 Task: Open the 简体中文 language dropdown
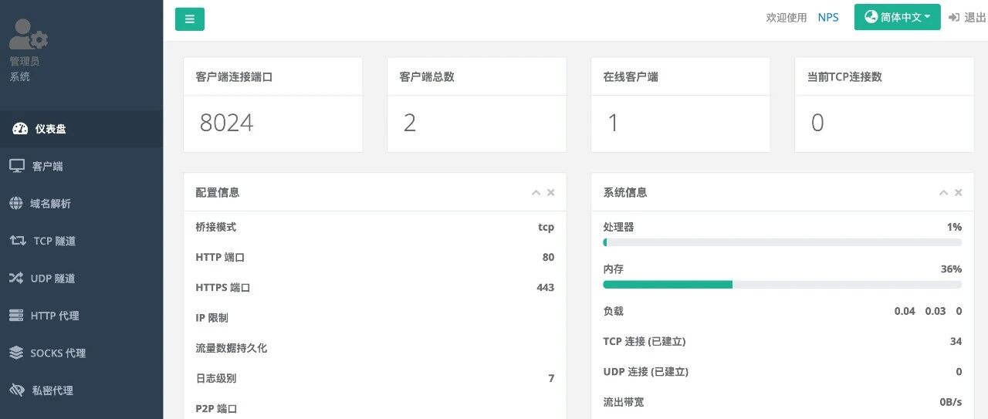897,17
